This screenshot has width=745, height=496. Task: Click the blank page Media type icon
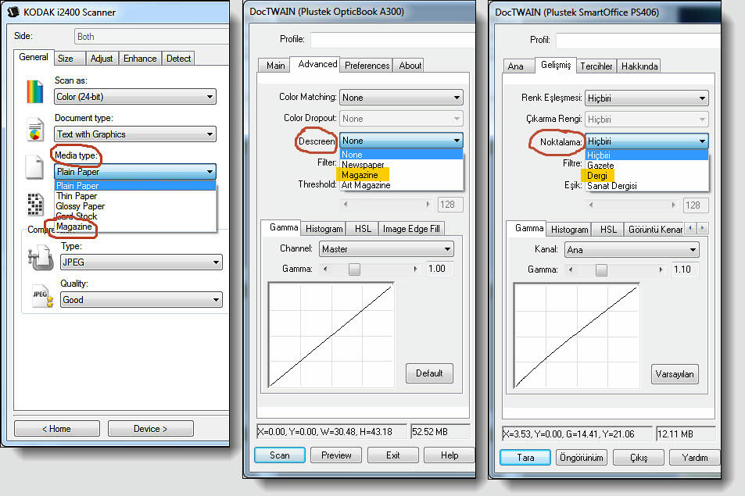(34, 167)
